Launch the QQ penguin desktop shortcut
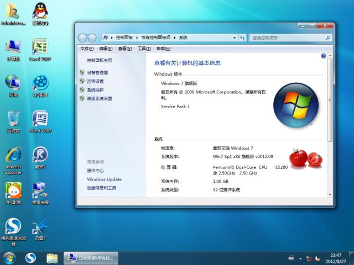Viewport: 354px width, 265px height. tap(40, 13)
